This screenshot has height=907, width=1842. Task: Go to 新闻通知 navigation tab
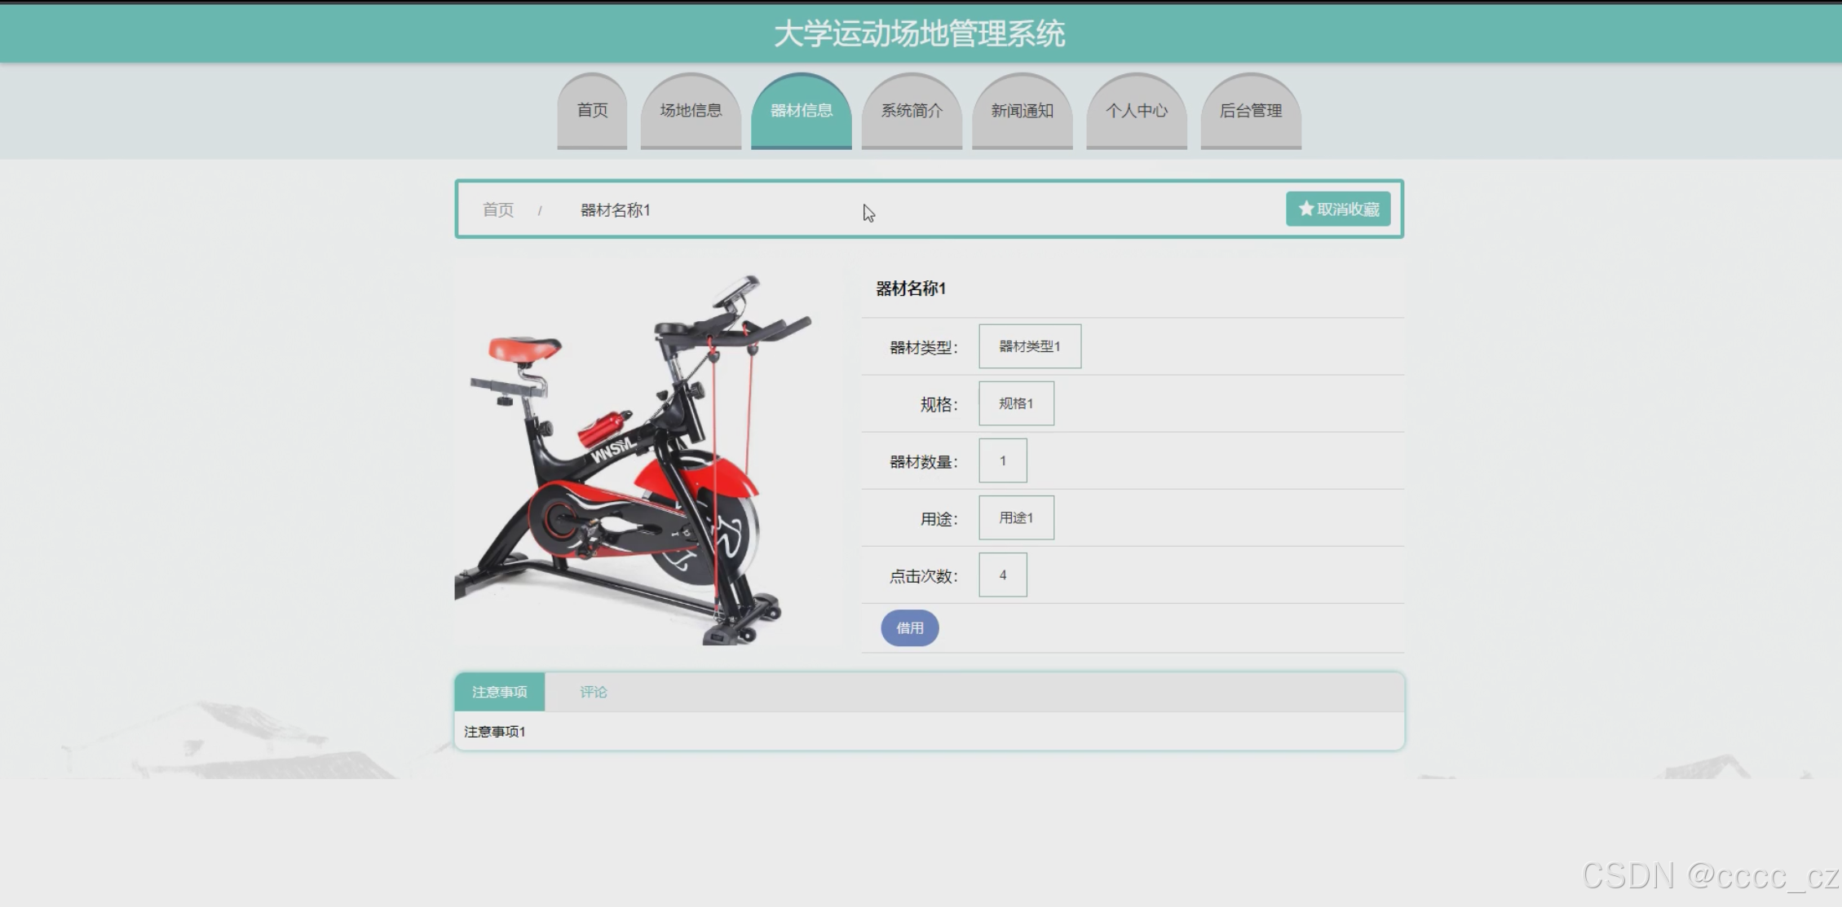click(1022, 111)
